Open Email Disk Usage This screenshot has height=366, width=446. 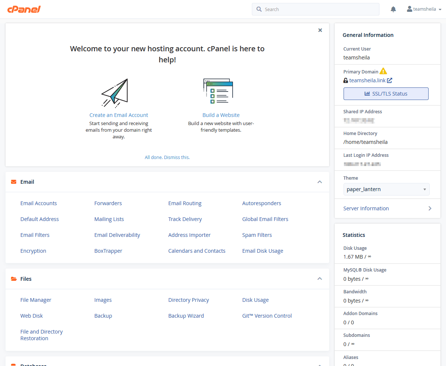(x=263, y=251)
